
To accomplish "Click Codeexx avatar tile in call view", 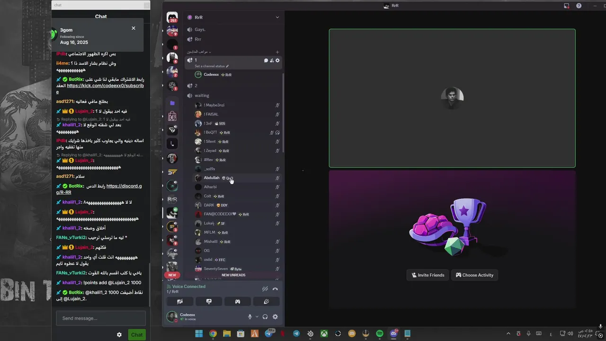I will coord(452,98).
